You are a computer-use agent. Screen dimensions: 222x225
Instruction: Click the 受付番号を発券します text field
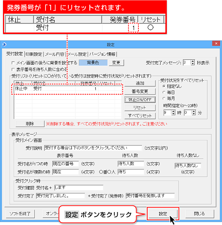tap(150, 196)
